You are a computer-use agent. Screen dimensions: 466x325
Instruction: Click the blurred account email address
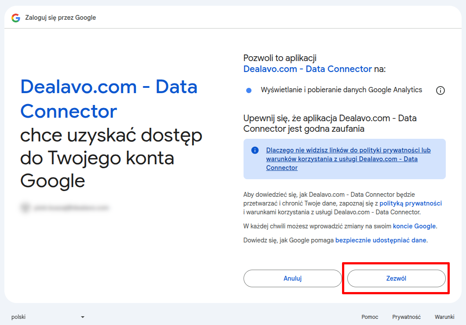[x=71, y=207]
